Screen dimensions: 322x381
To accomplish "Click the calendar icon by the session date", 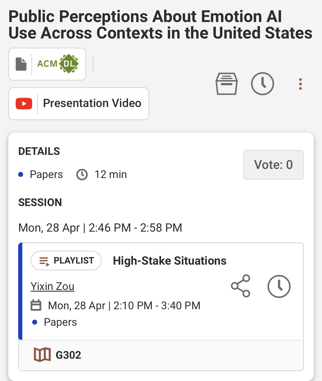I will click(x=36, y=305).
